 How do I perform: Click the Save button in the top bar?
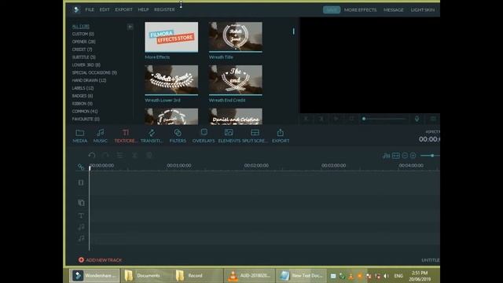pos(332,10)
